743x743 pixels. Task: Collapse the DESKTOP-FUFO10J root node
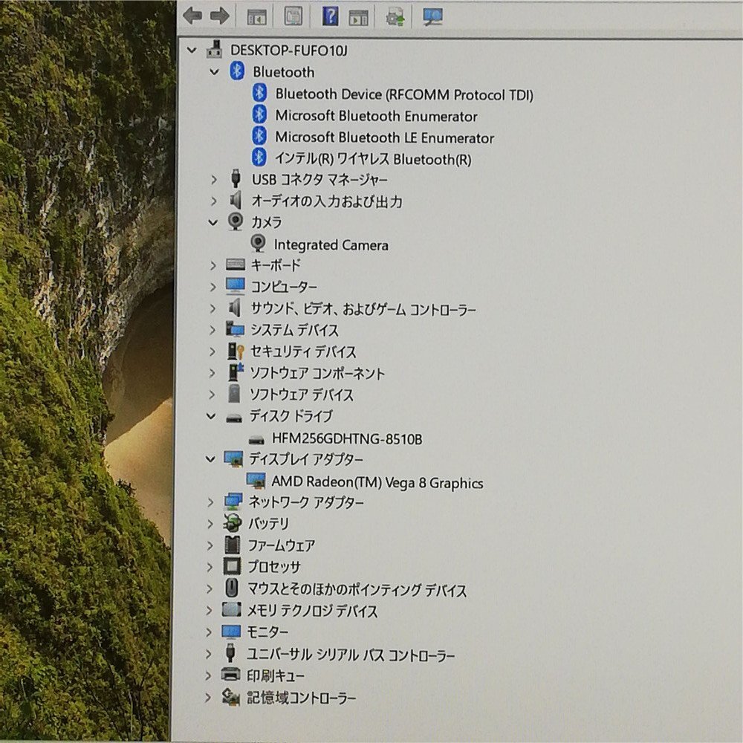pyautogui.click(x=192, y=50)
